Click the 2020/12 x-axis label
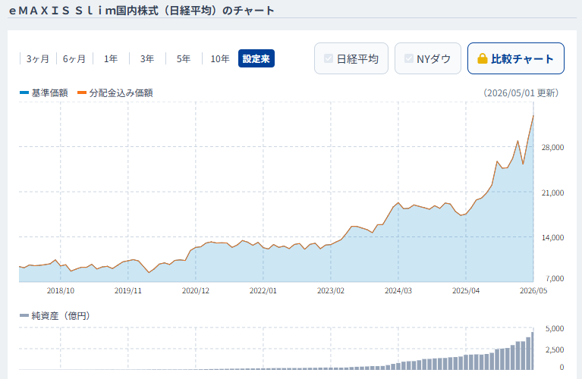 (x=196, y=290)
